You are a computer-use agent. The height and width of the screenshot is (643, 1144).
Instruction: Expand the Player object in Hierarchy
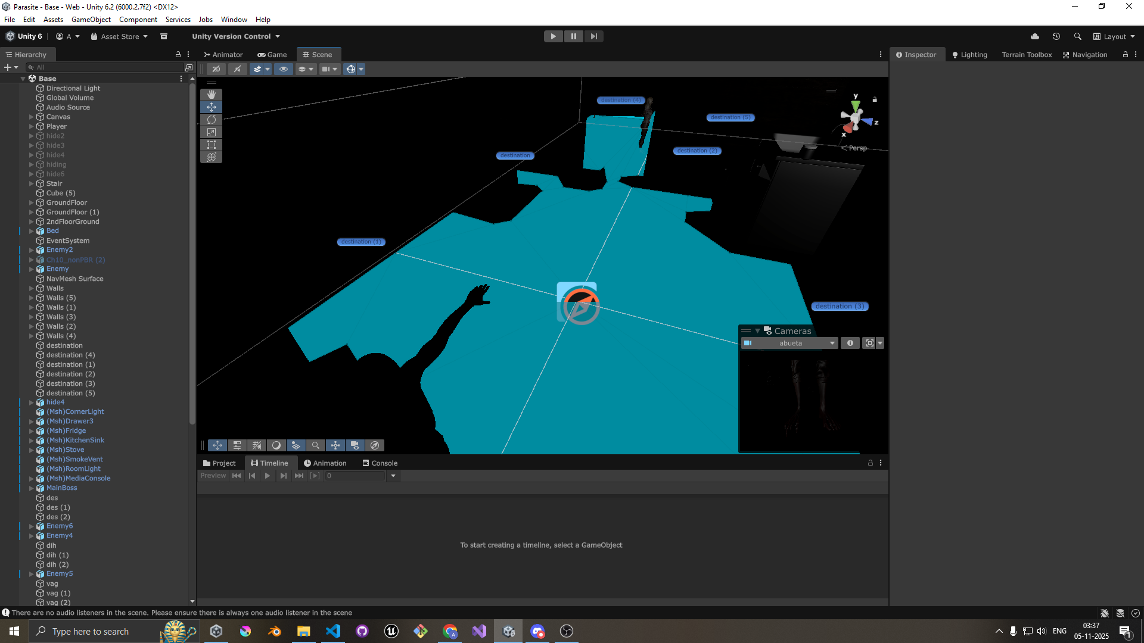(32, 126)
